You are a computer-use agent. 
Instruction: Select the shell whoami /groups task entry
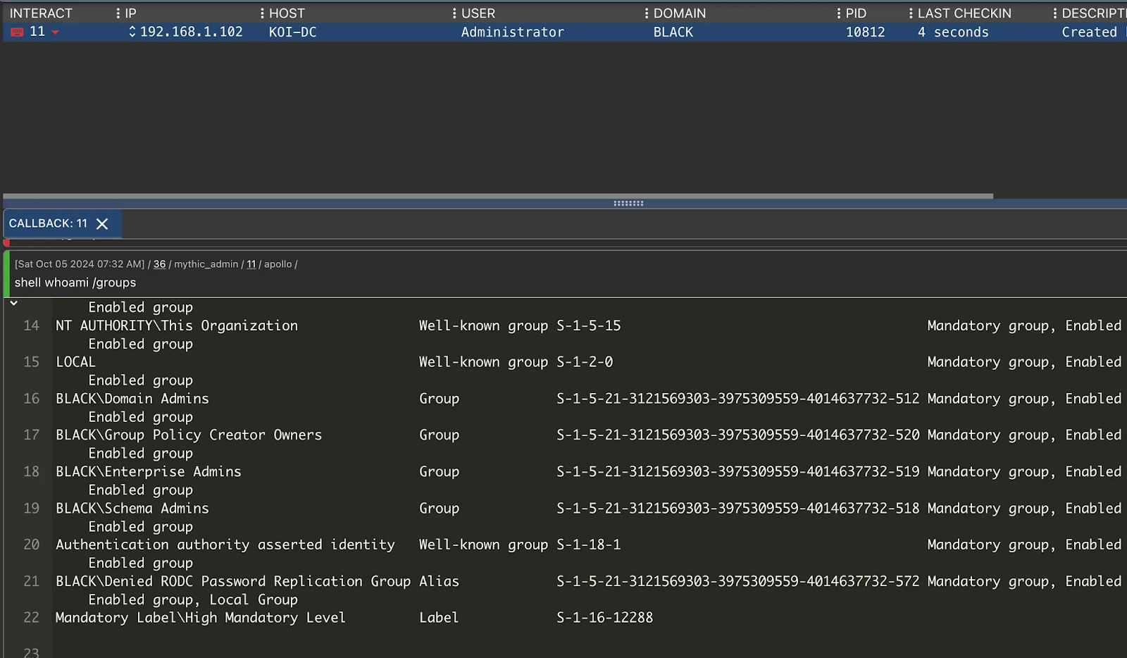[x=75, y=283]
